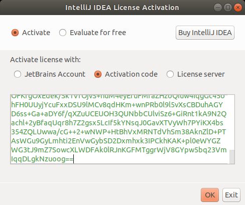Click code line starting D6ss+Ga+aDY6f
The height and width of the screenshot is (205, 245).
tap(119, 114)
